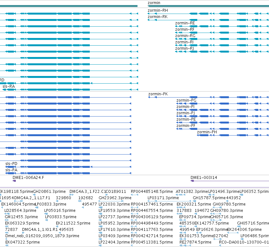Viewport: 269px width, 247px height.
Task: Click the DMG4A.3_1.F22.C1 EST entry
Action: click(88, 192)
